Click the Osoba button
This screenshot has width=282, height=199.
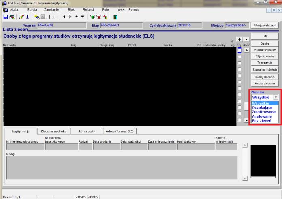coord(265,43)
